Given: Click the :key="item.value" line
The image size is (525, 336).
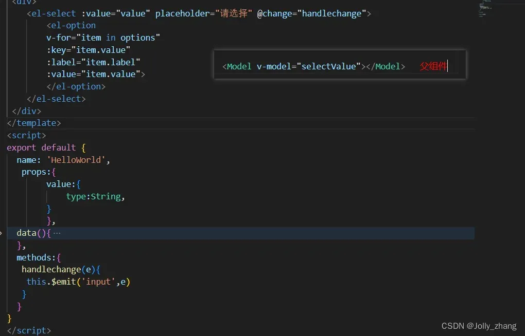Looking at the screenshot, I should [x=89, y=50].
